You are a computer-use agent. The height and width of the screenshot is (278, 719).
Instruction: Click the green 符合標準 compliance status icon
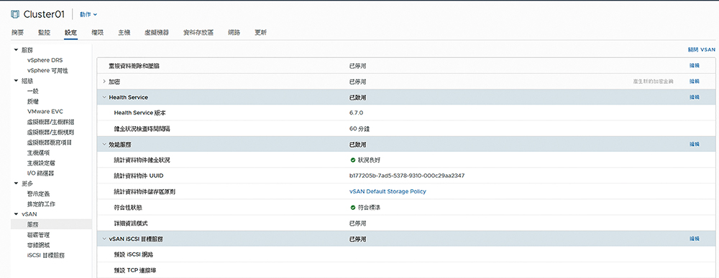(x=352, y=207)
